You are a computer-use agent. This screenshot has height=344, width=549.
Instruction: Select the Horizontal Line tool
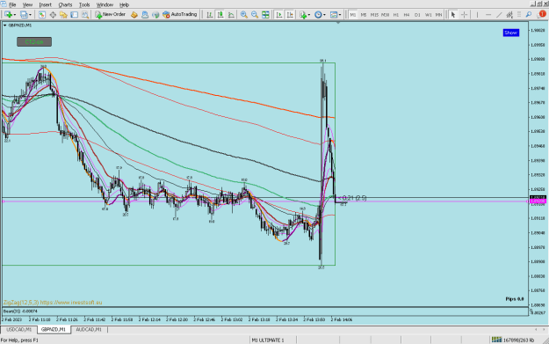click(x=488, y=14)
